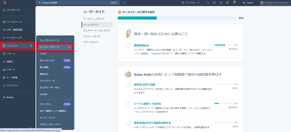Switch to カスタマー サービス ガイド
This screenshot has height=132, width=291.
click(x=97, y=31)
